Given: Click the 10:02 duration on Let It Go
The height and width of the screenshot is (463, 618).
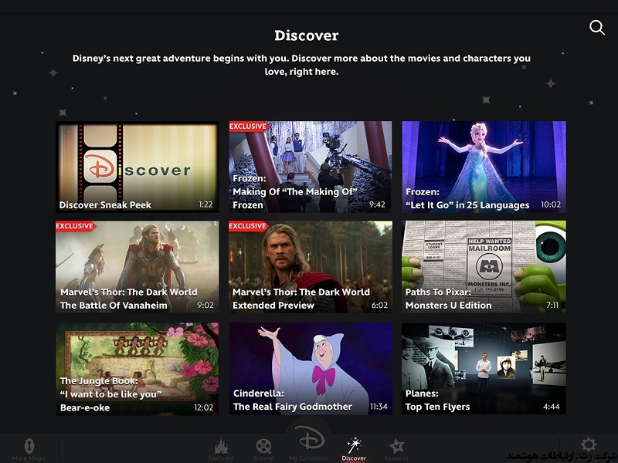Looking at the screenshot, I should coord(551,204).
